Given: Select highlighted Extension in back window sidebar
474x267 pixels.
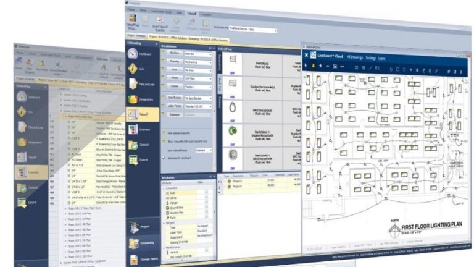Looking at the screenshot, I should point(31,172).
